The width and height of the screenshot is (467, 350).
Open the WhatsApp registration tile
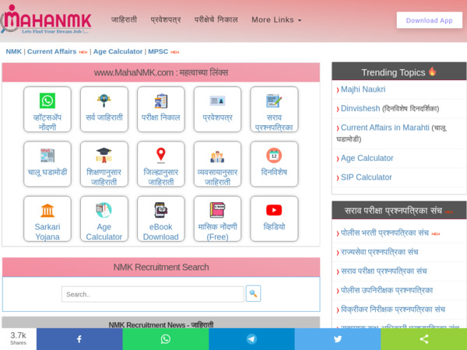[x=47, y=109]
